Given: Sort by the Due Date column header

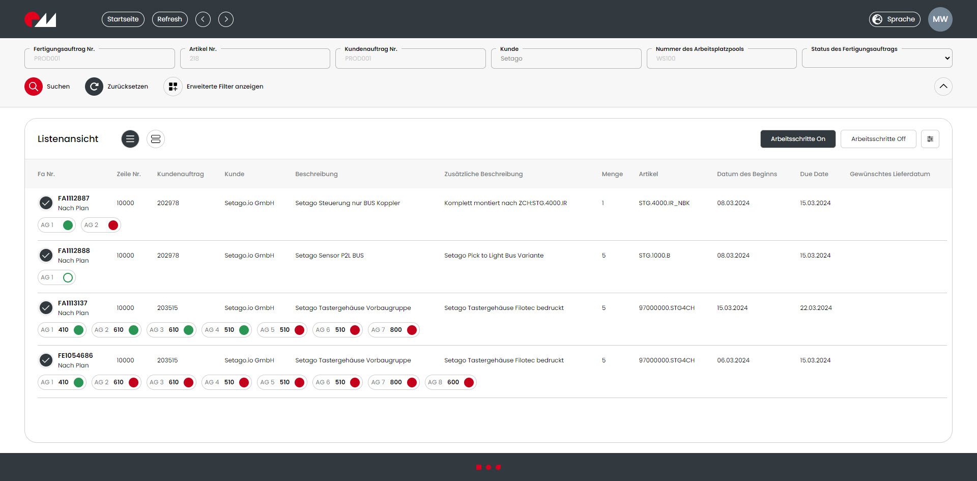Looking at the screenshot, I should click(814, 174).
